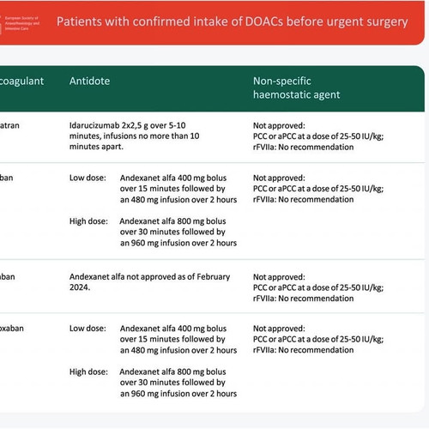Click the ESAIC society logo

click(x=20, y=23)
